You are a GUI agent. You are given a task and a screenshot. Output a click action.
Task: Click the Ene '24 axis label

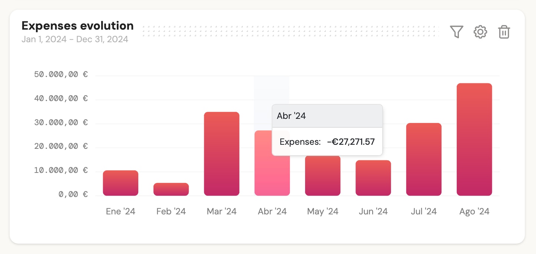(x=120, y=211)
